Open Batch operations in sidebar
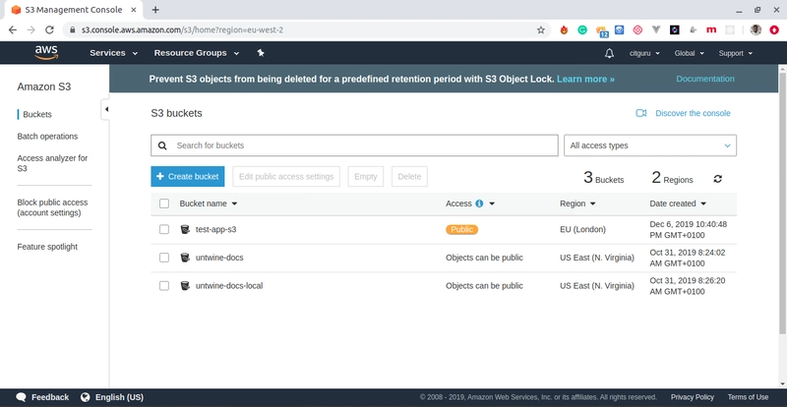Screen dimensions: 787x407 (x=47, y=136)
